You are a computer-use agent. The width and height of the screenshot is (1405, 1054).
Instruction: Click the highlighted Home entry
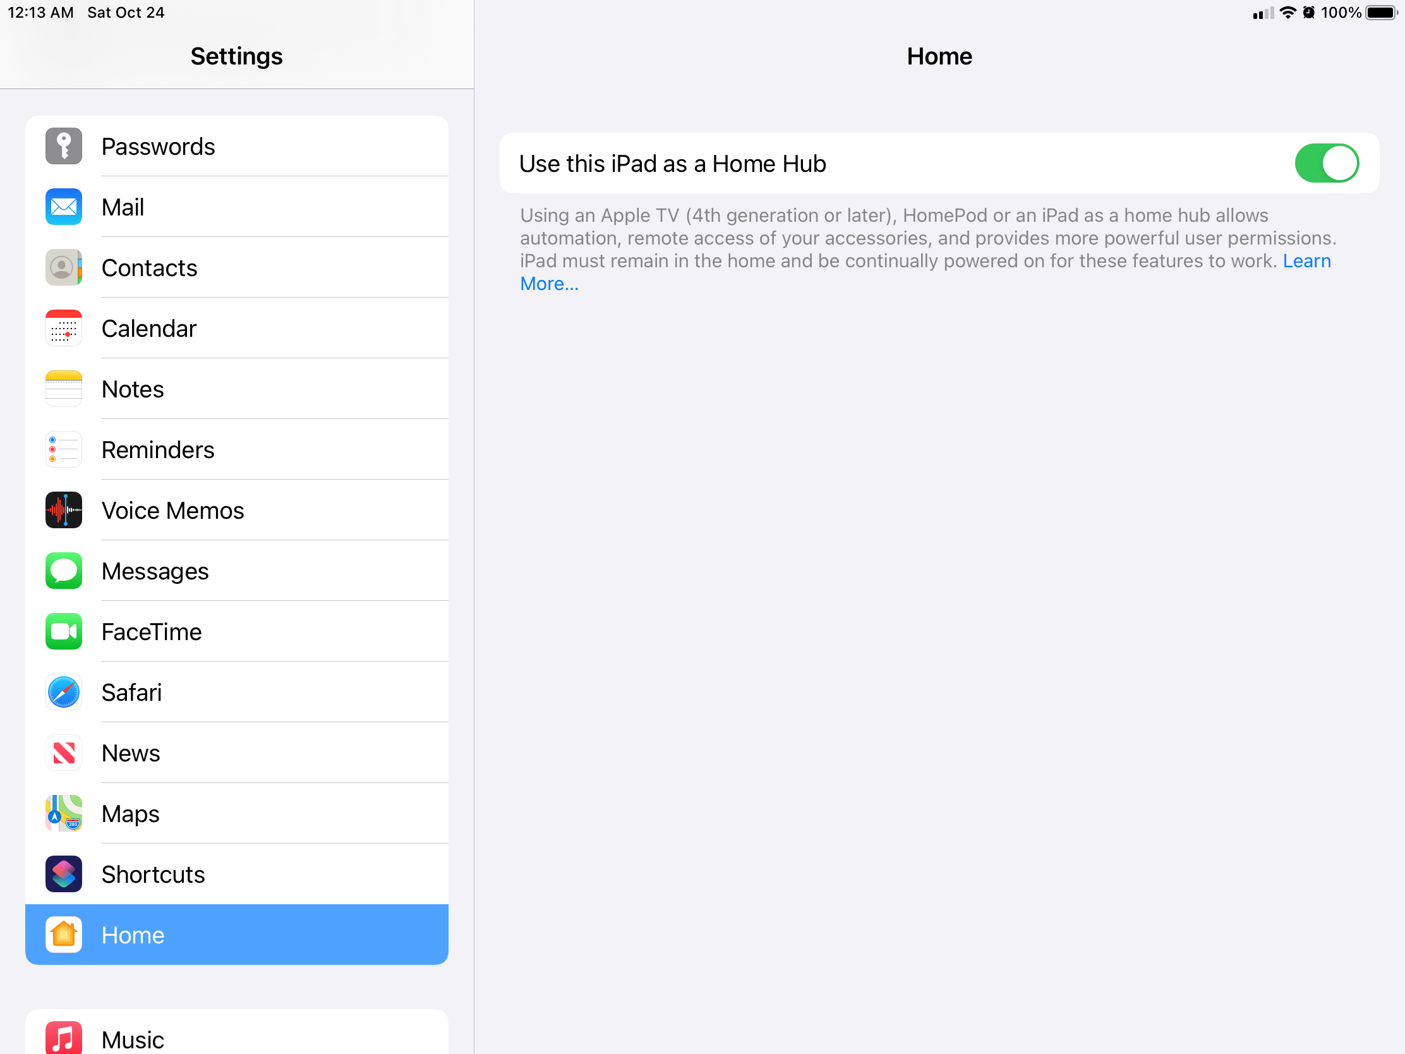pos(236,934)
